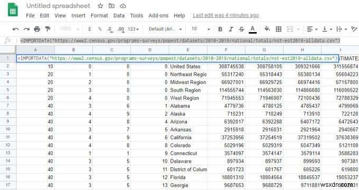The height and width of the screenshot is (190, 359).
Task: Open text wrapping options
Action: click(342, 29)
